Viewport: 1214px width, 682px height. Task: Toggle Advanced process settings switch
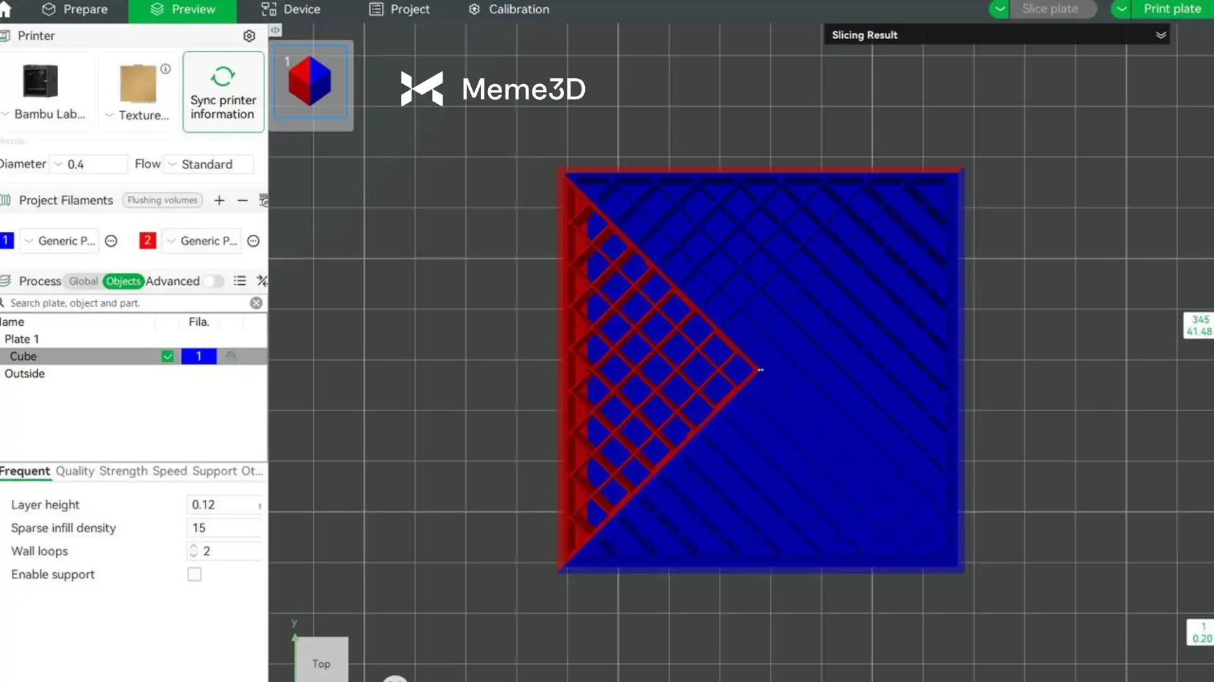click(x=213, y=281)
